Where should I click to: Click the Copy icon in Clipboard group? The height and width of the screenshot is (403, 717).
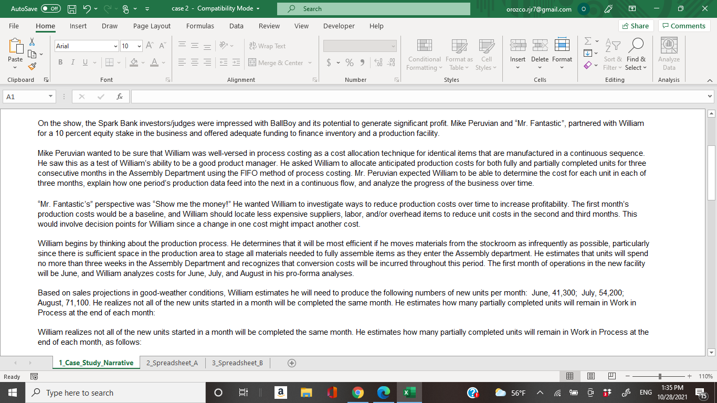point(32,54)
